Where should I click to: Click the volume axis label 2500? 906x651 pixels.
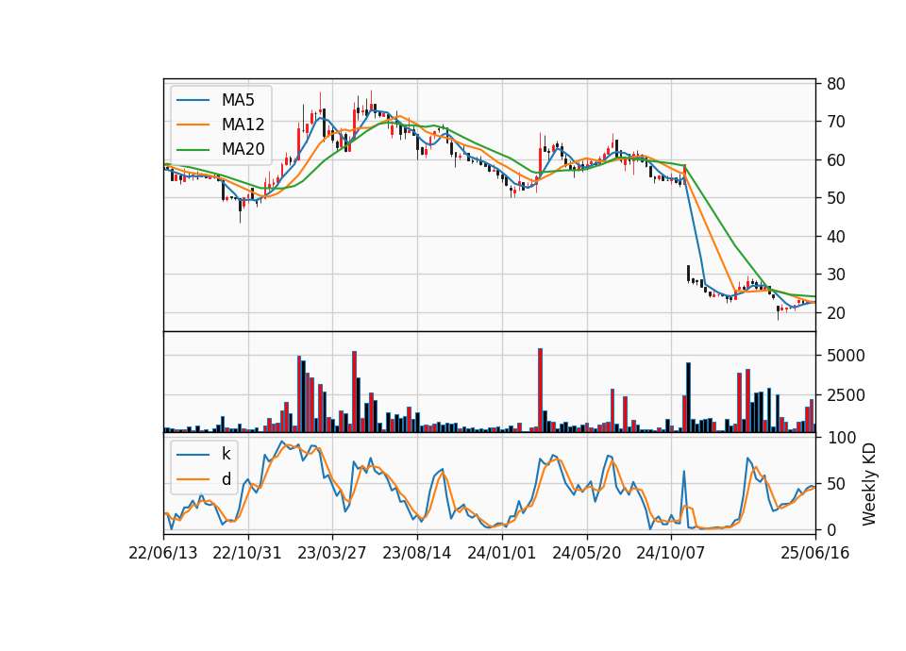pos(846,395)
